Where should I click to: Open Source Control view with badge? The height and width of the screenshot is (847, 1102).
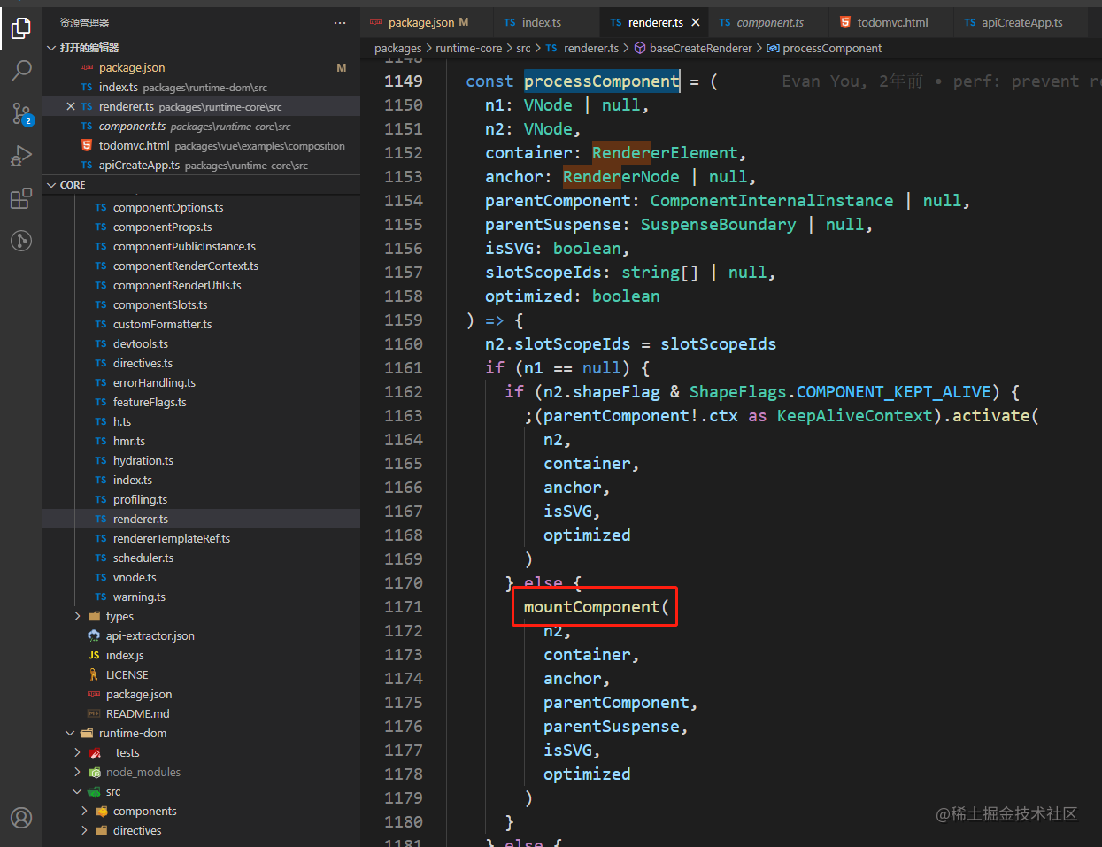(x=21, y=112)
